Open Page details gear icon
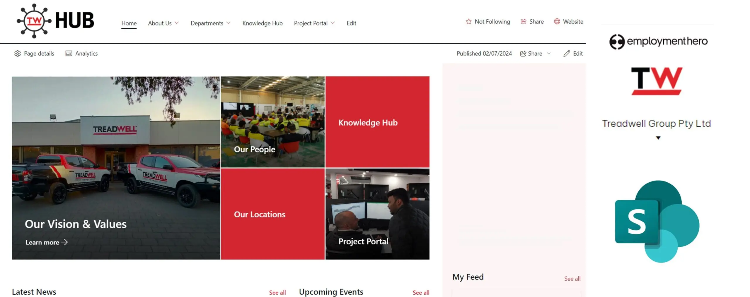This screenshot has width=750, height=297. 18,54
